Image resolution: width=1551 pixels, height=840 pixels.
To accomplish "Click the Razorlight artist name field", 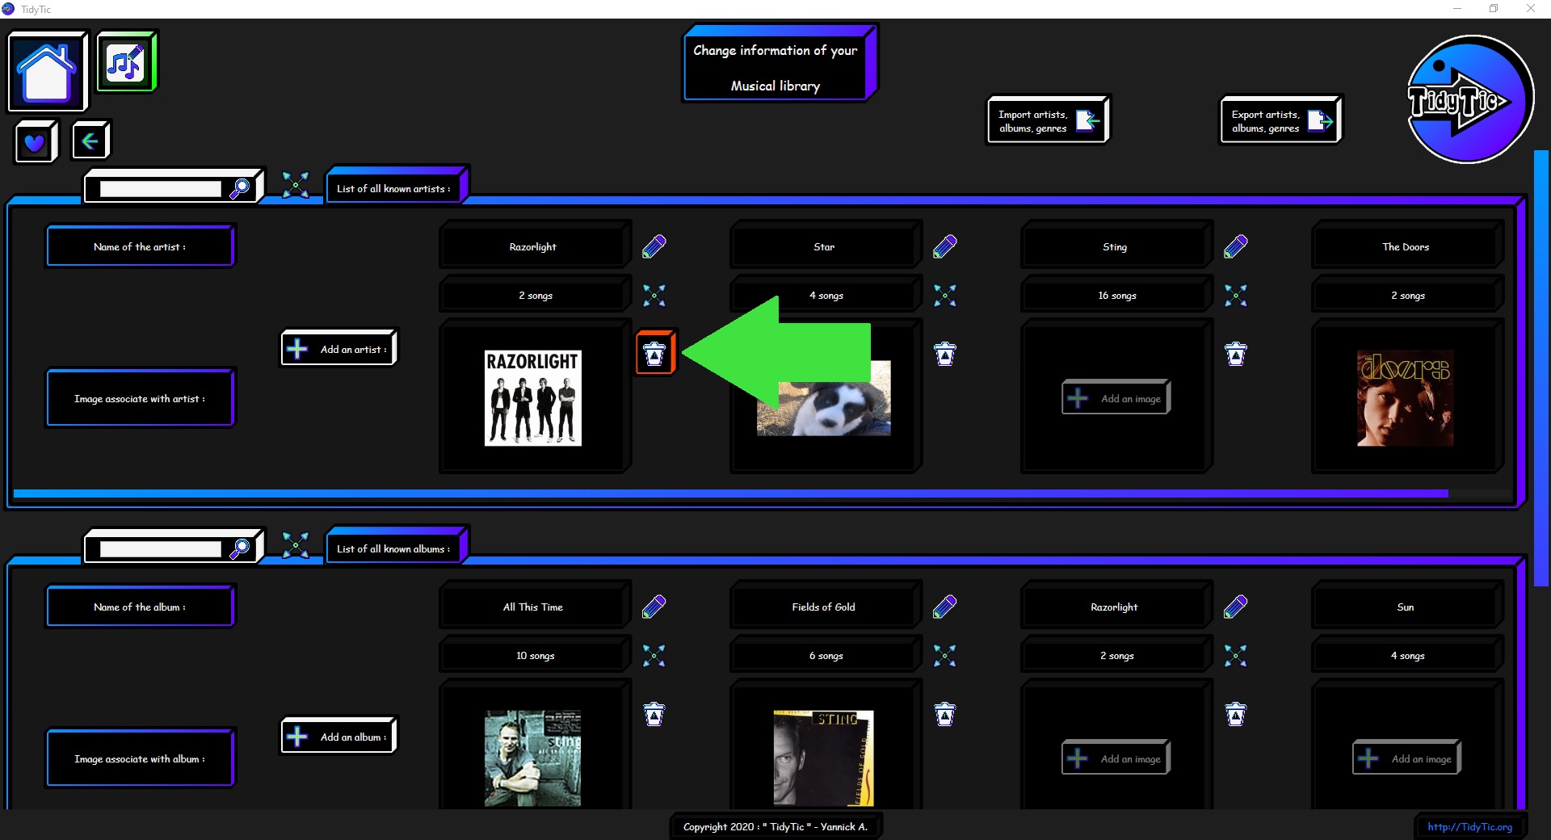I will point(534,246).
